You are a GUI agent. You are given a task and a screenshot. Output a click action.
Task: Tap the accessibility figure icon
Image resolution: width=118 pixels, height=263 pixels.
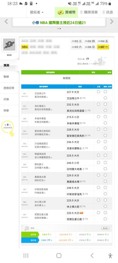click(x=110, y=256)
